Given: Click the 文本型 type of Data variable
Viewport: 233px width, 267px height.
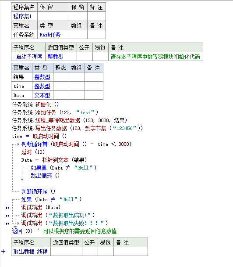Looking at the screenshot, I should pyautogui.click(x=42, y=95).
